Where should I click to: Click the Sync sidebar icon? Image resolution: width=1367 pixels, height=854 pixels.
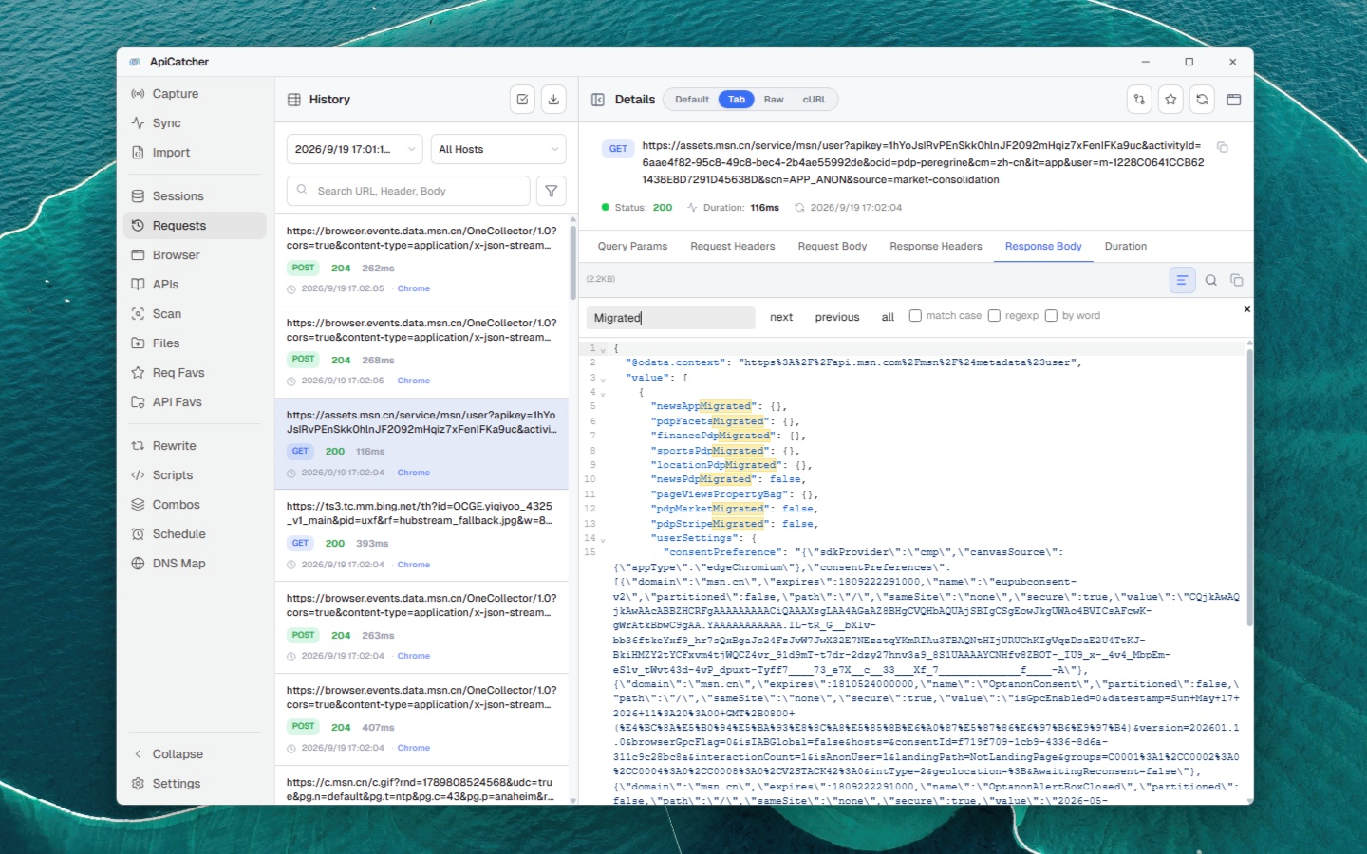[138, 123]
